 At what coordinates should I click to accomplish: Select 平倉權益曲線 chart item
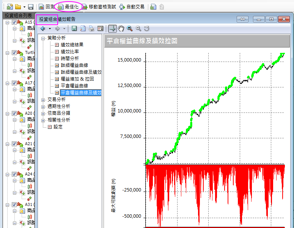point(74,86)
